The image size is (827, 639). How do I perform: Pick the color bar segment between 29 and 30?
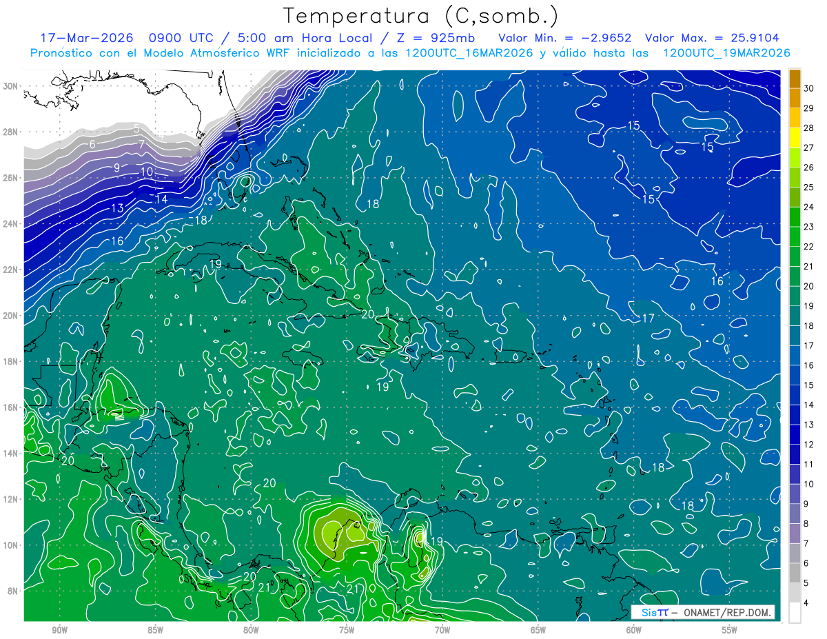(x=795, y=99)
